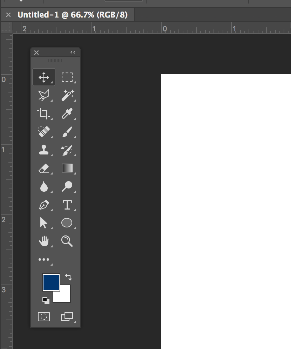
Task: Choose the Spot Healing Brush tool
Action: 44,132
